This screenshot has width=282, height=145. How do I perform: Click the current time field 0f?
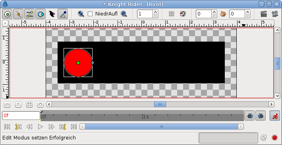coord(21,116)
